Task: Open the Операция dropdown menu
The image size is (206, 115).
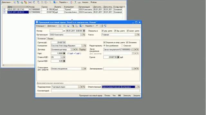Action: pos(41,26)
